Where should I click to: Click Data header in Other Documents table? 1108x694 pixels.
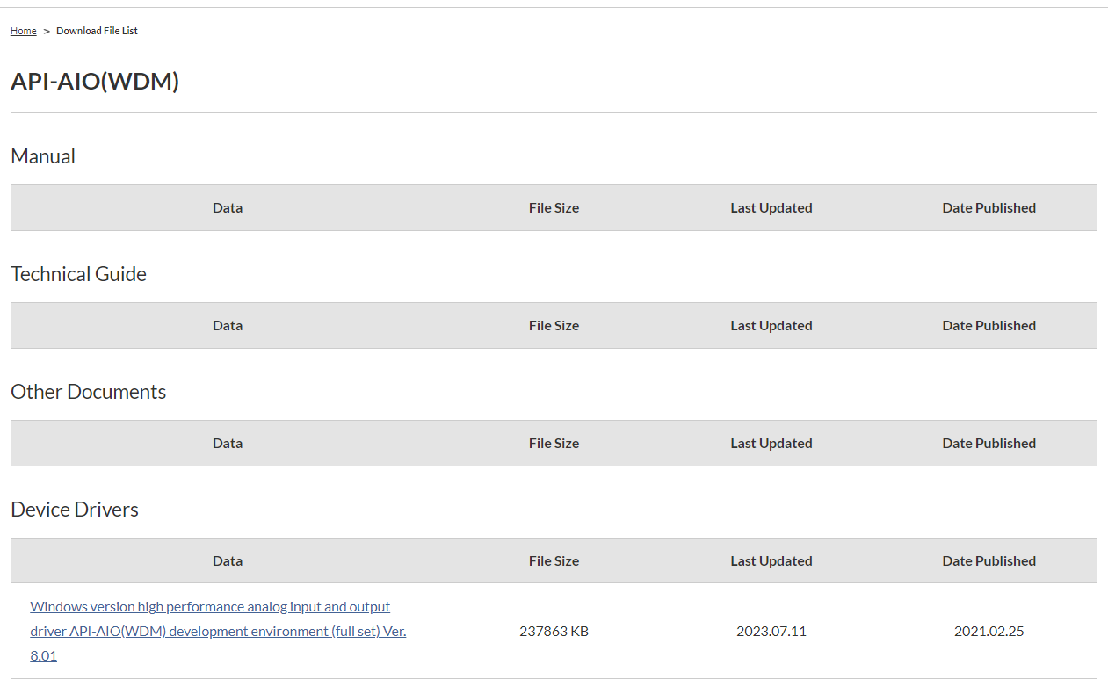(228, 444)
